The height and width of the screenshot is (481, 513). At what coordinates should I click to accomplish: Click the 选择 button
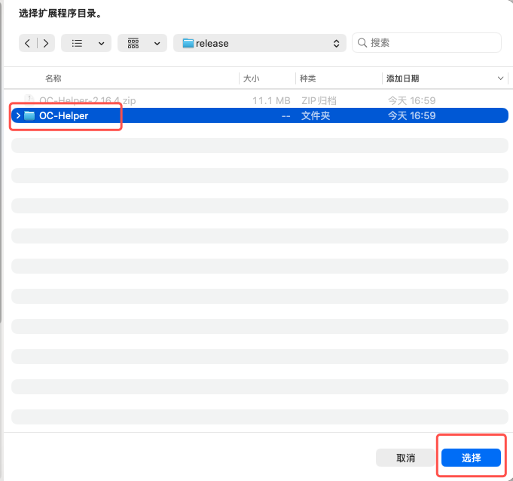[x=471, y=458]
